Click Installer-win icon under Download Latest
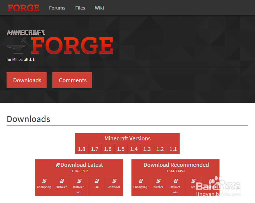Screen dimensions: 255x203 79,181
